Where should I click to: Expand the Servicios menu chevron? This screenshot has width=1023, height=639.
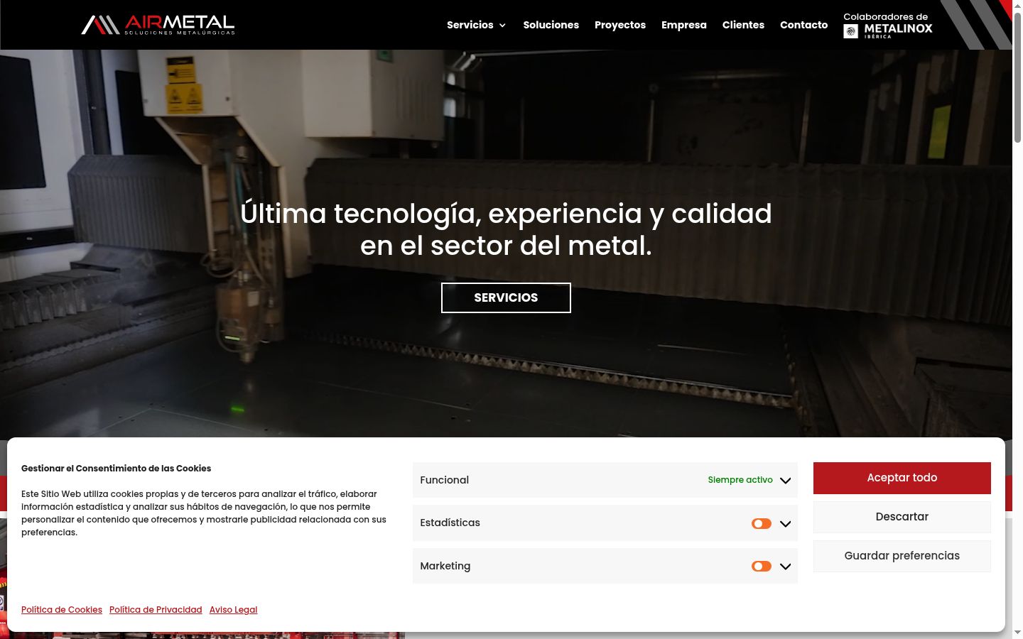coord(502,26)
